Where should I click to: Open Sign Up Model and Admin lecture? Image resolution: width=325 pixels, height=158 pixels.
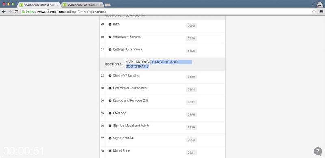[131, 126]
